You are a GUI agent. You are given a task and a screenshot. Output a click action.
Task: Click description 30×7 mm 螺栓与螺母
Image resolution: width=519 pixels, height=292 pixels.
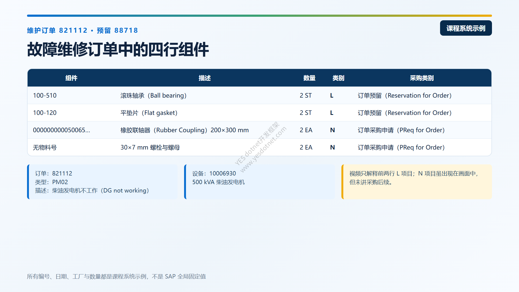[x=150, y=147]
